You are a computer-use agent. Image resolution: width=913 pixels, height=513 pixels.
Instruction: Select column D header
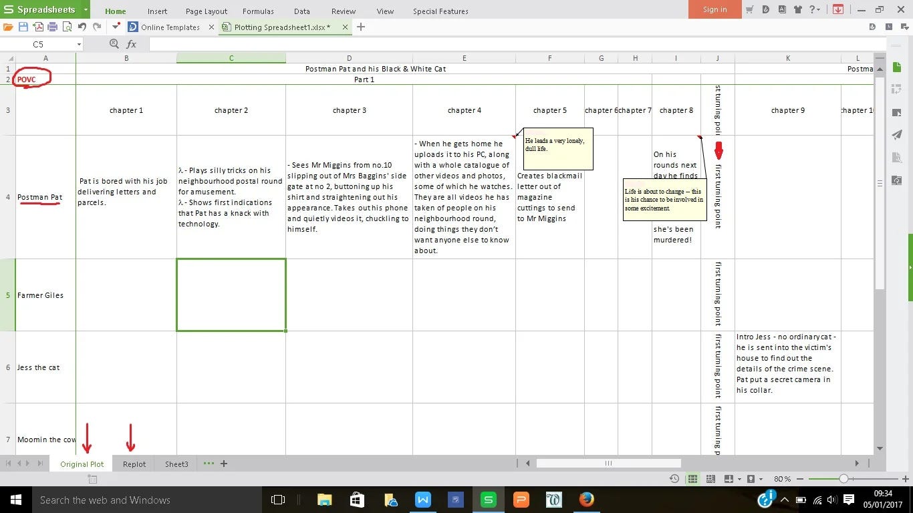(349, 58)
